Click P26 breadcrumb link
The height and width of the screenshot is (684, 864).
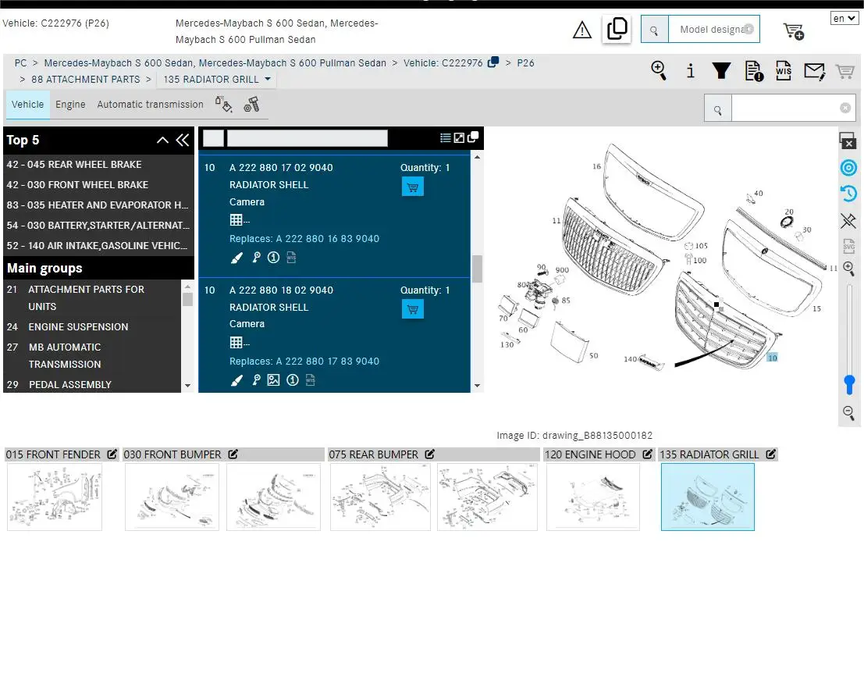(525, 62)
